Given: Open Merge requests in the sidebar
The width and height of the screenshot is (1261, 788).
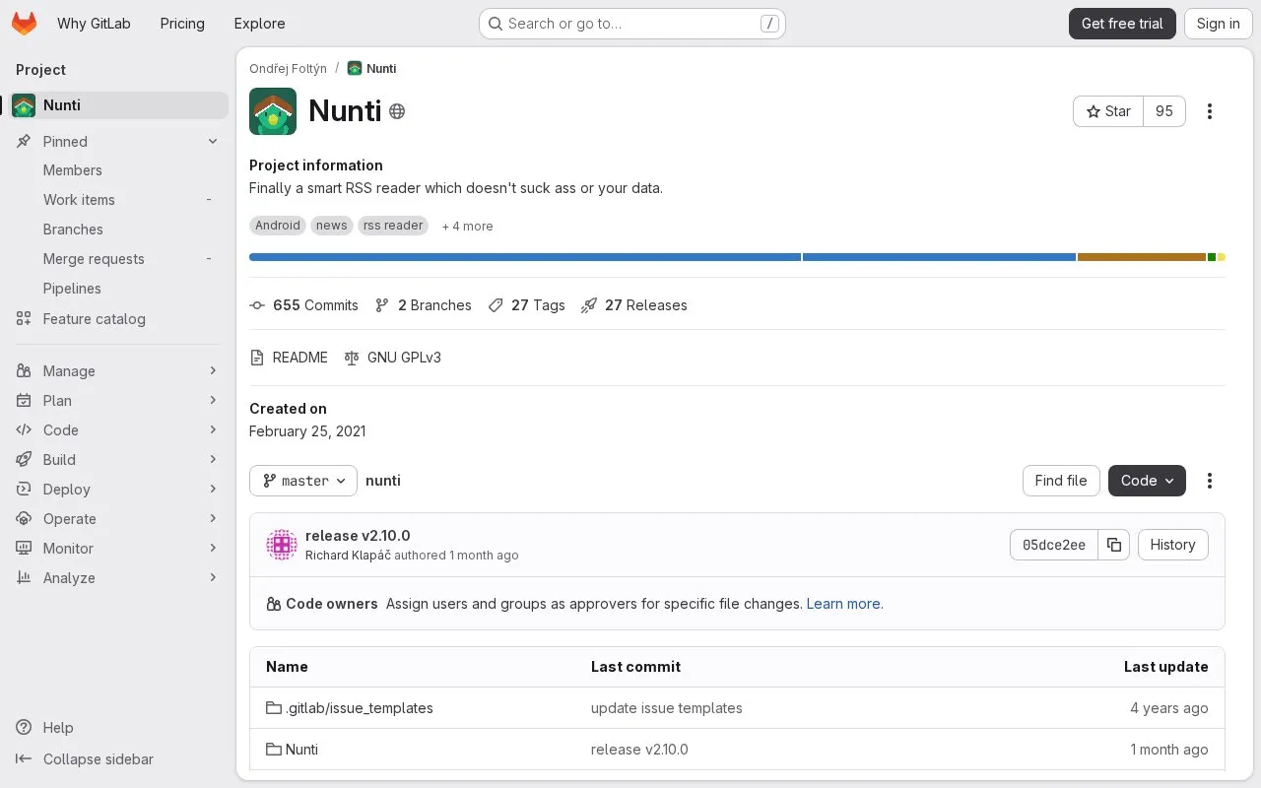Looking at the screenshot, I should (118, 259).
